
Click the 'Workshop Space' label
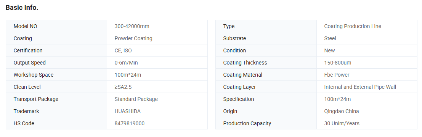pos(34,75)
